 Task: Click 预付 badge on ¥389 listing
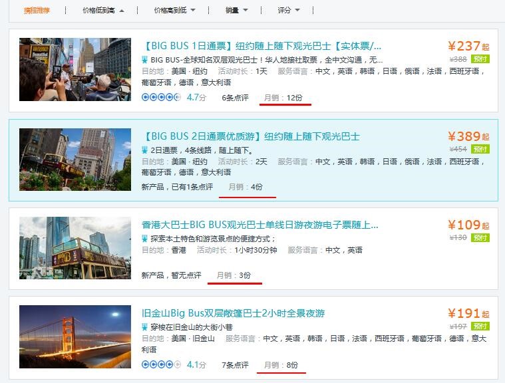480,150
